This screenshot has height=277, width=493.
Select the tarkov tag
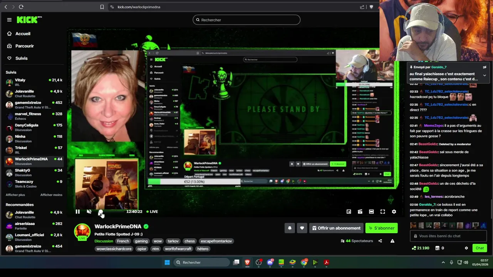point(173,241)
